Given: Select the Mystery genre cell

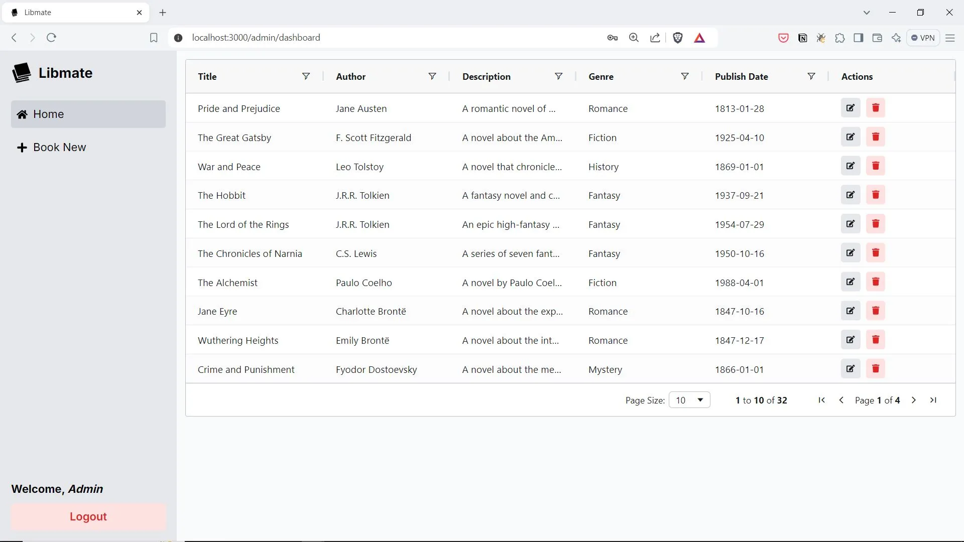Looking at the screenshot, I should coord(605,369).
